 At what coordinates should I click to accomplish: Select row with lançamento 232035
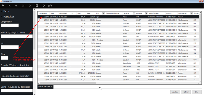(118, 80)
